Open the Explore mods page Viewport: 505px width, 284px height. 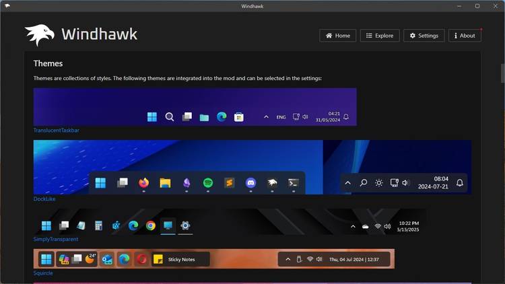point(380,36)
